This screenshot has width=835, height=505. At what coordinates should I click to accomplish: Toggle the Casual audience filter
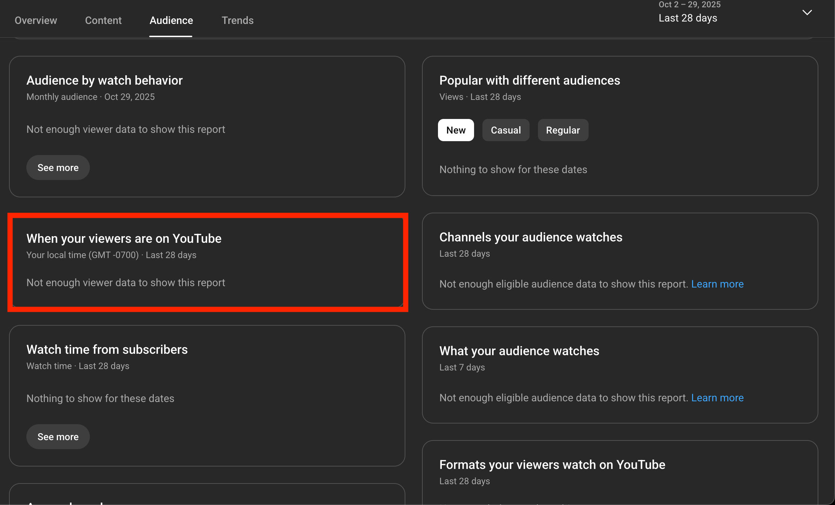pyautogui.click(x=505, y=130)
